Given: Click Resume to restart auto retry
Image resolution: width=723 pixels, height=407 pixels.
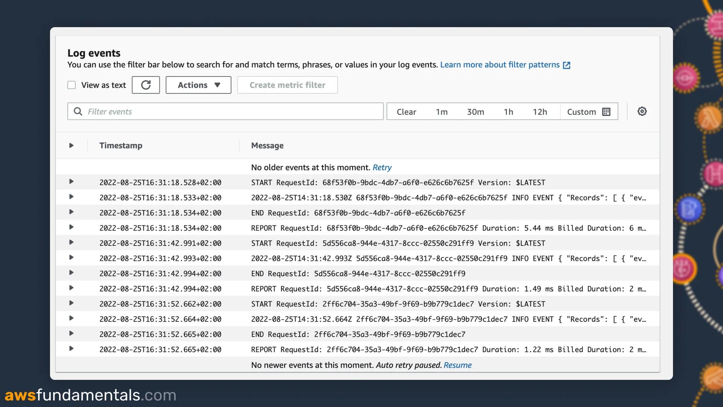Looking at the screenshot, I should pyautogui.click(x=458, y=365).
